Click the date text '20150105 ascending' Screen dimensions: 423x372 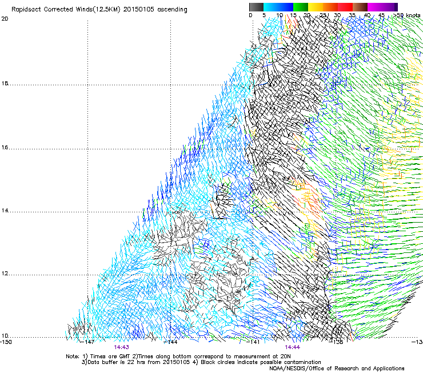tap(155, 10)
